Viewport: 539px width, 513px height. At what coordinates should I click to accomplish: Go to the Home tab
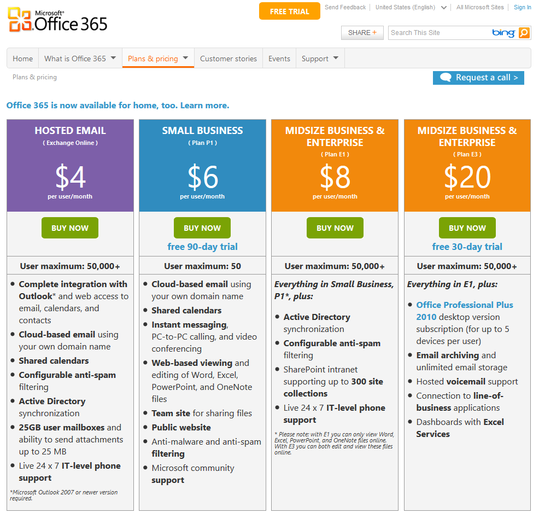click(23, 59)
